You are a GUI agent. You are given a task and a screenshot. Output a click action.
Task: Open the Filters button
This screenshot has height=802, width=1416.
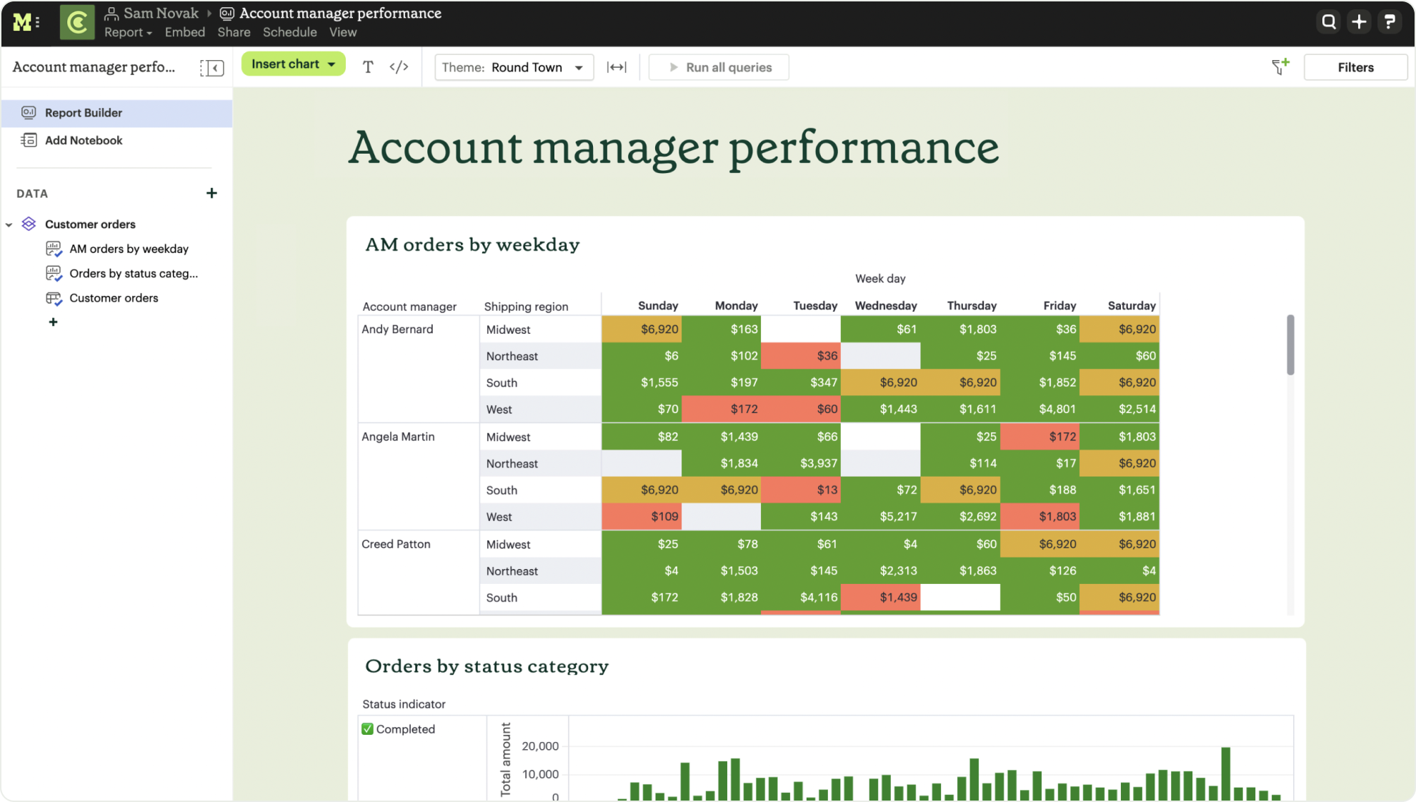pyautogui.click(x=1355, y=67)
